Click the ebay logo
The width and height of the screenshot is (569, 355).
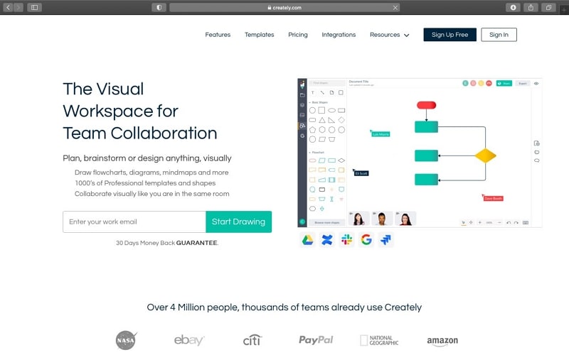pos(189,340)
